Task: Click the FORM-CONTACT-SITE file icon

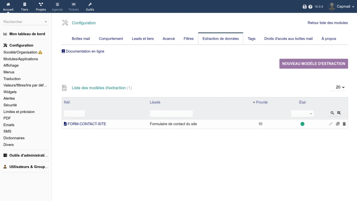Action: pyautogui.click(x=65, y=124)
